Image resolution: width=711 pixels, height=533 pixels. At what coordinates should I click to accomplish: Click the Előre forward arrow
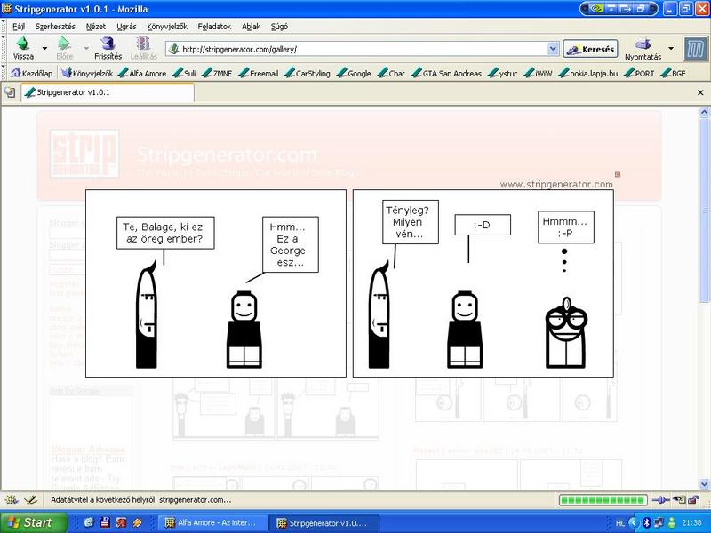65,49
